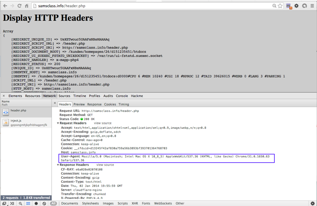Click the Name / Path column header

(x=26, y=103)
